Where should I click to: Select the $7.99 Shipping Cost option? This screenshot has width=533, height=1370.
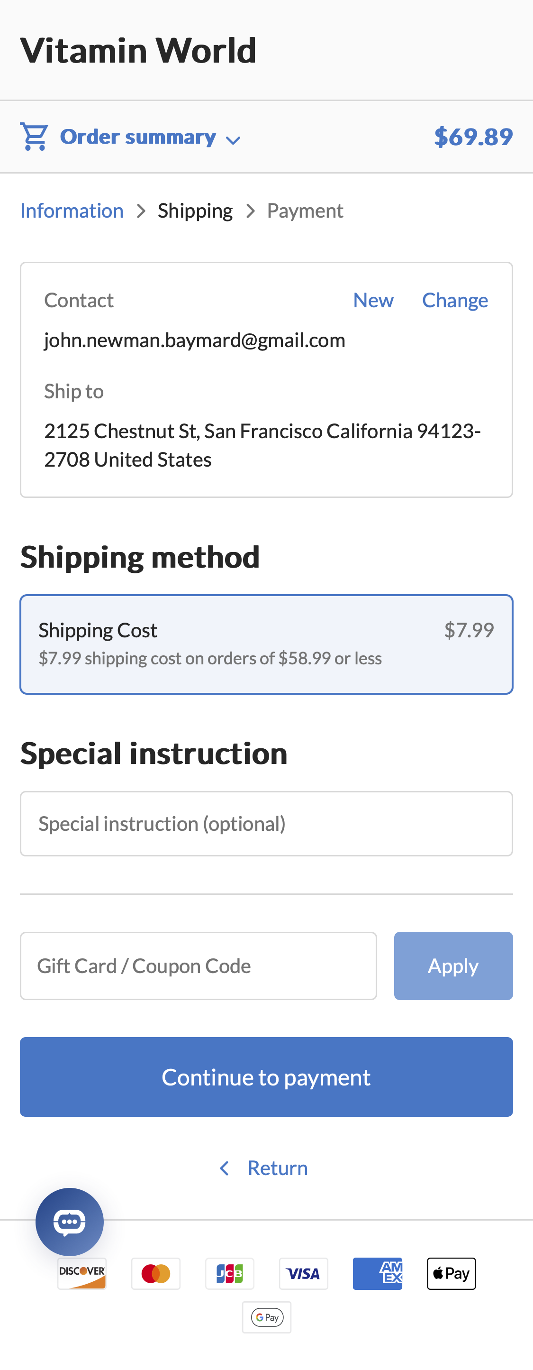click(266, 644)
